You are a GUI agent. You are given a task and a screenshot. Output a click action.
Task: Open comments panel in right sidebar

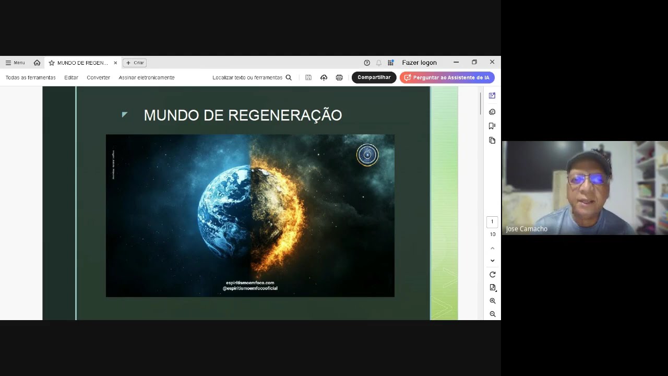pos(492,112)
